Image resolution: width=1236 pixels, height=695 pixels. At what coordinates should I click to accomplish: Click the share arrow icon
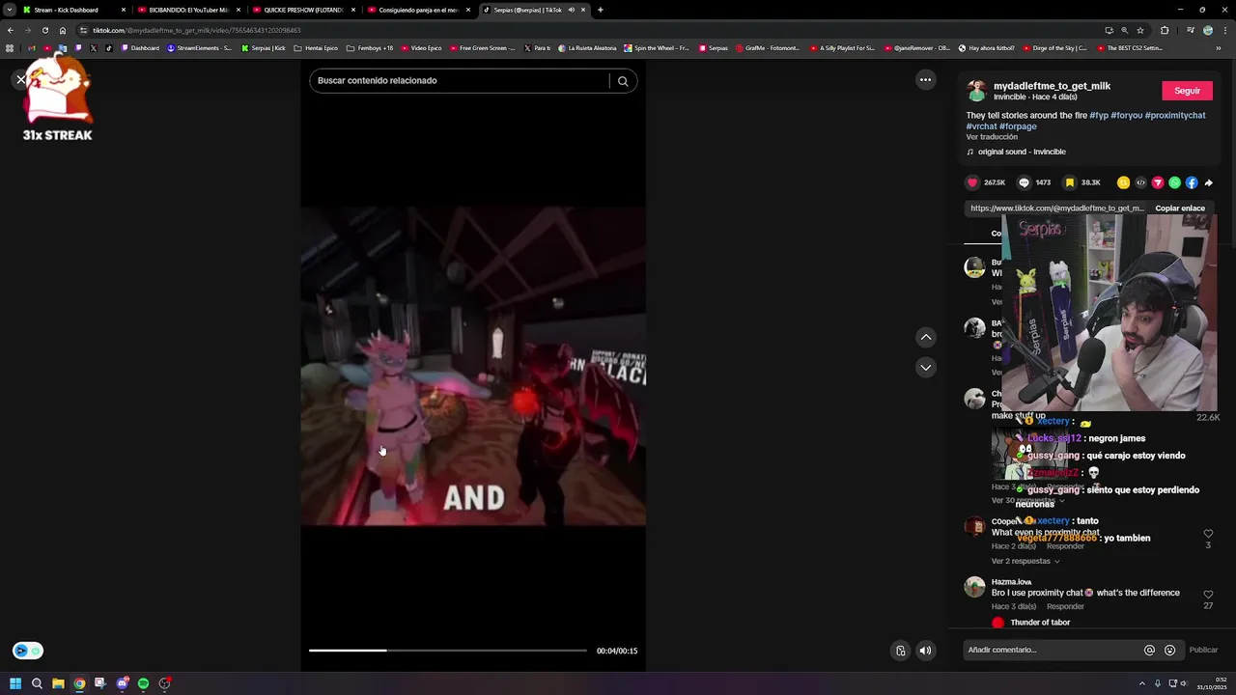1208,182
